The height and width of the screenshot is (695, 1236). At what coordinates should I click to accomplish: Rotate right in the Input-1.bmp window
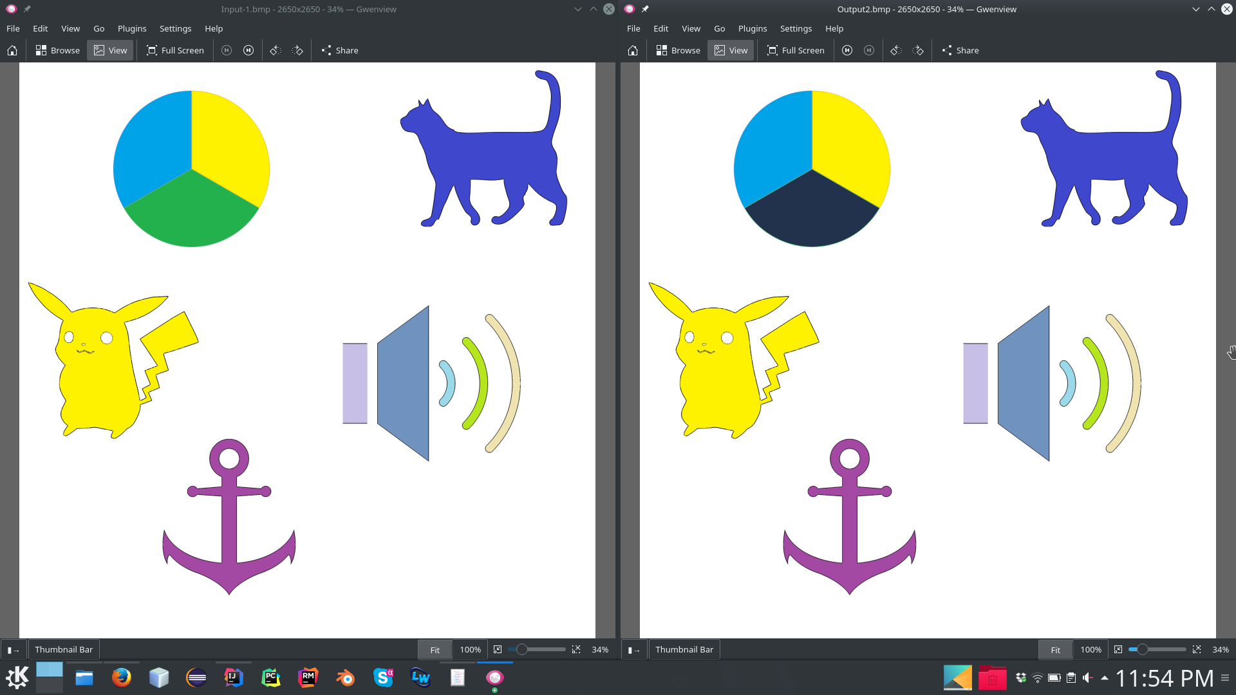pyautogui.click(x=297, y=50)
